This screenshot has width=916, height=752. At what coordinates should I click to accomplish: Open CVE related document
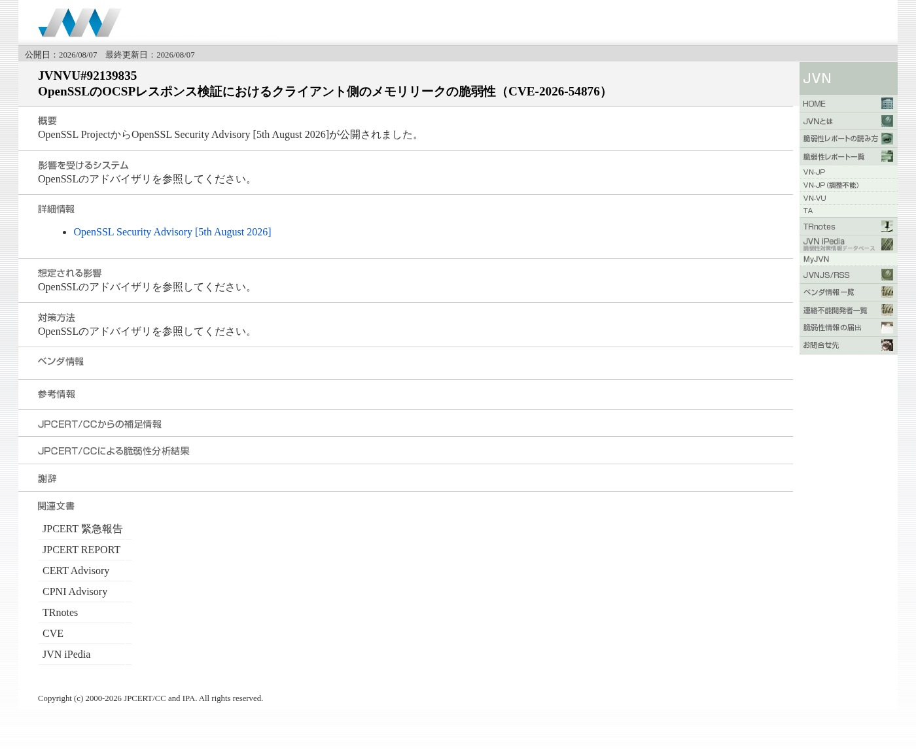click(53, 634)
